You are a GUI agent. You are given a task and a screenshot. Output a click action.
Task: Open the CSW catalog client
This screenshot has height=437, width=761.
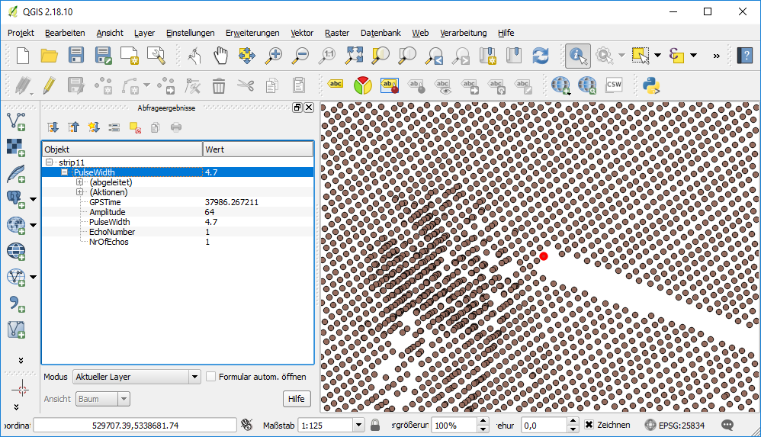(614, 85)
